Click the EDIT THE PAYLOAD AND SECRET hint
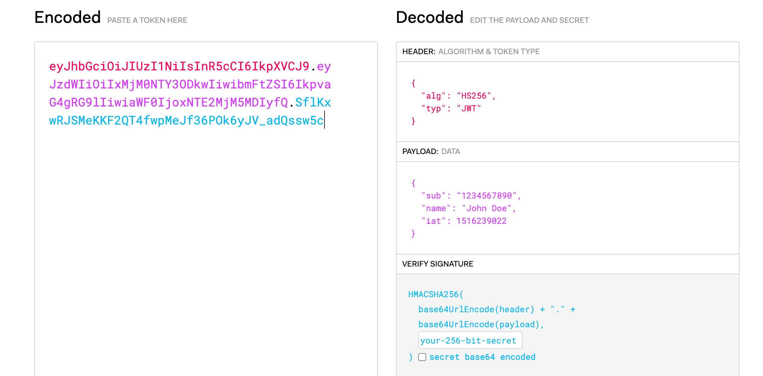This screenshot has height=376, width=763. [529, 20]
